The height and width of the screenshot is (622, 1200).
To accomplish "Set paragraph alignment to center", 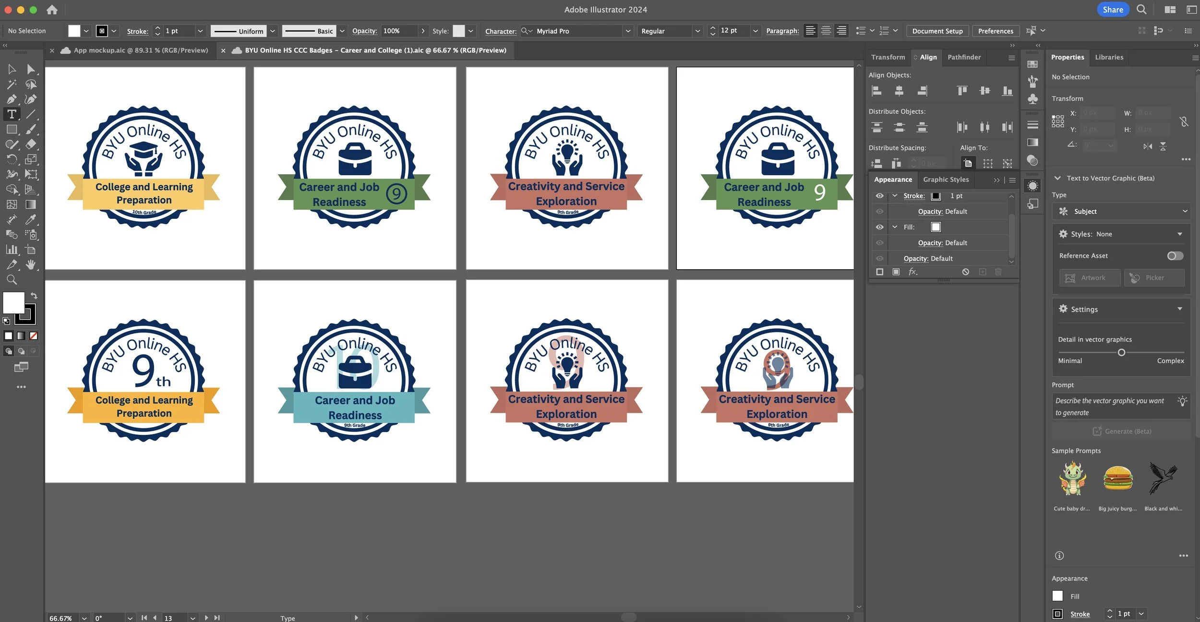I will (826, 31).
